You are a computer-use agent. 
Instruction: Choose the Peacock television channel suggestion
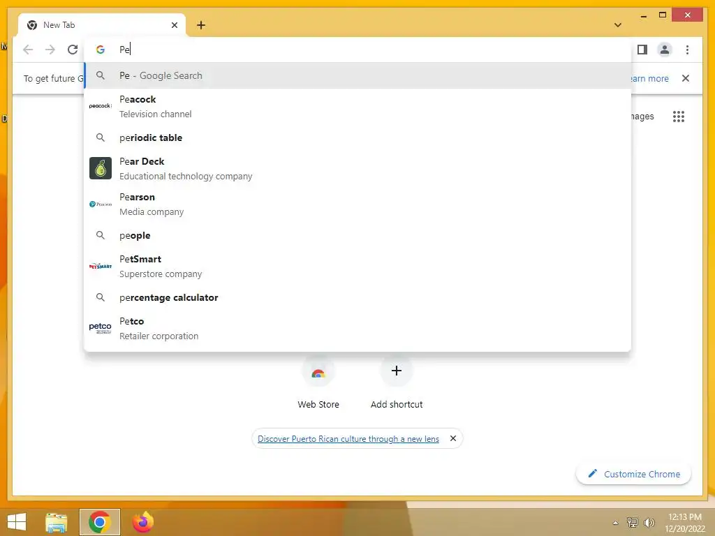pyautogui.click(x=357, y=107)
